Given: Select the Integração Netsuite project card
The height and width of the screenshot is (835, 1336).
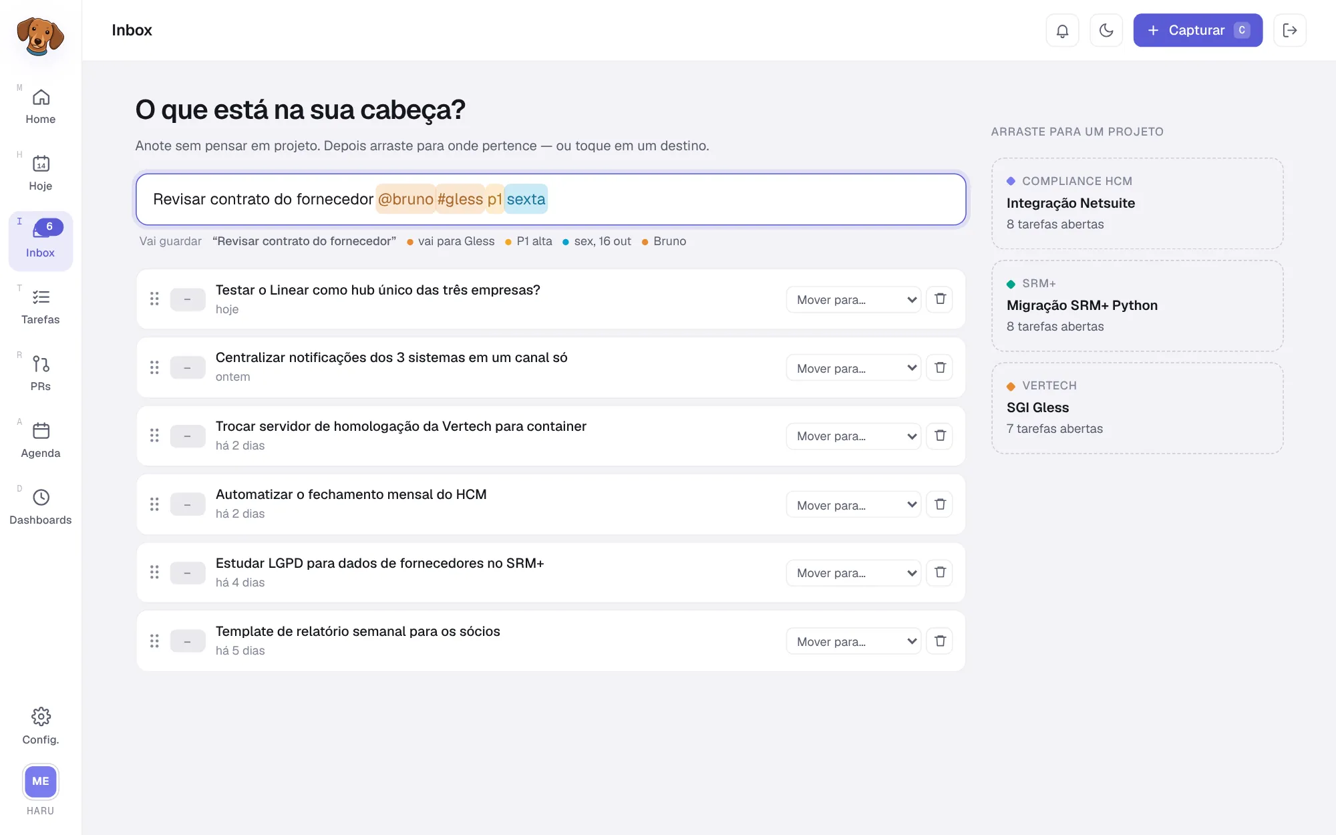Looking at the screenshot, I should coord(1138,203).
